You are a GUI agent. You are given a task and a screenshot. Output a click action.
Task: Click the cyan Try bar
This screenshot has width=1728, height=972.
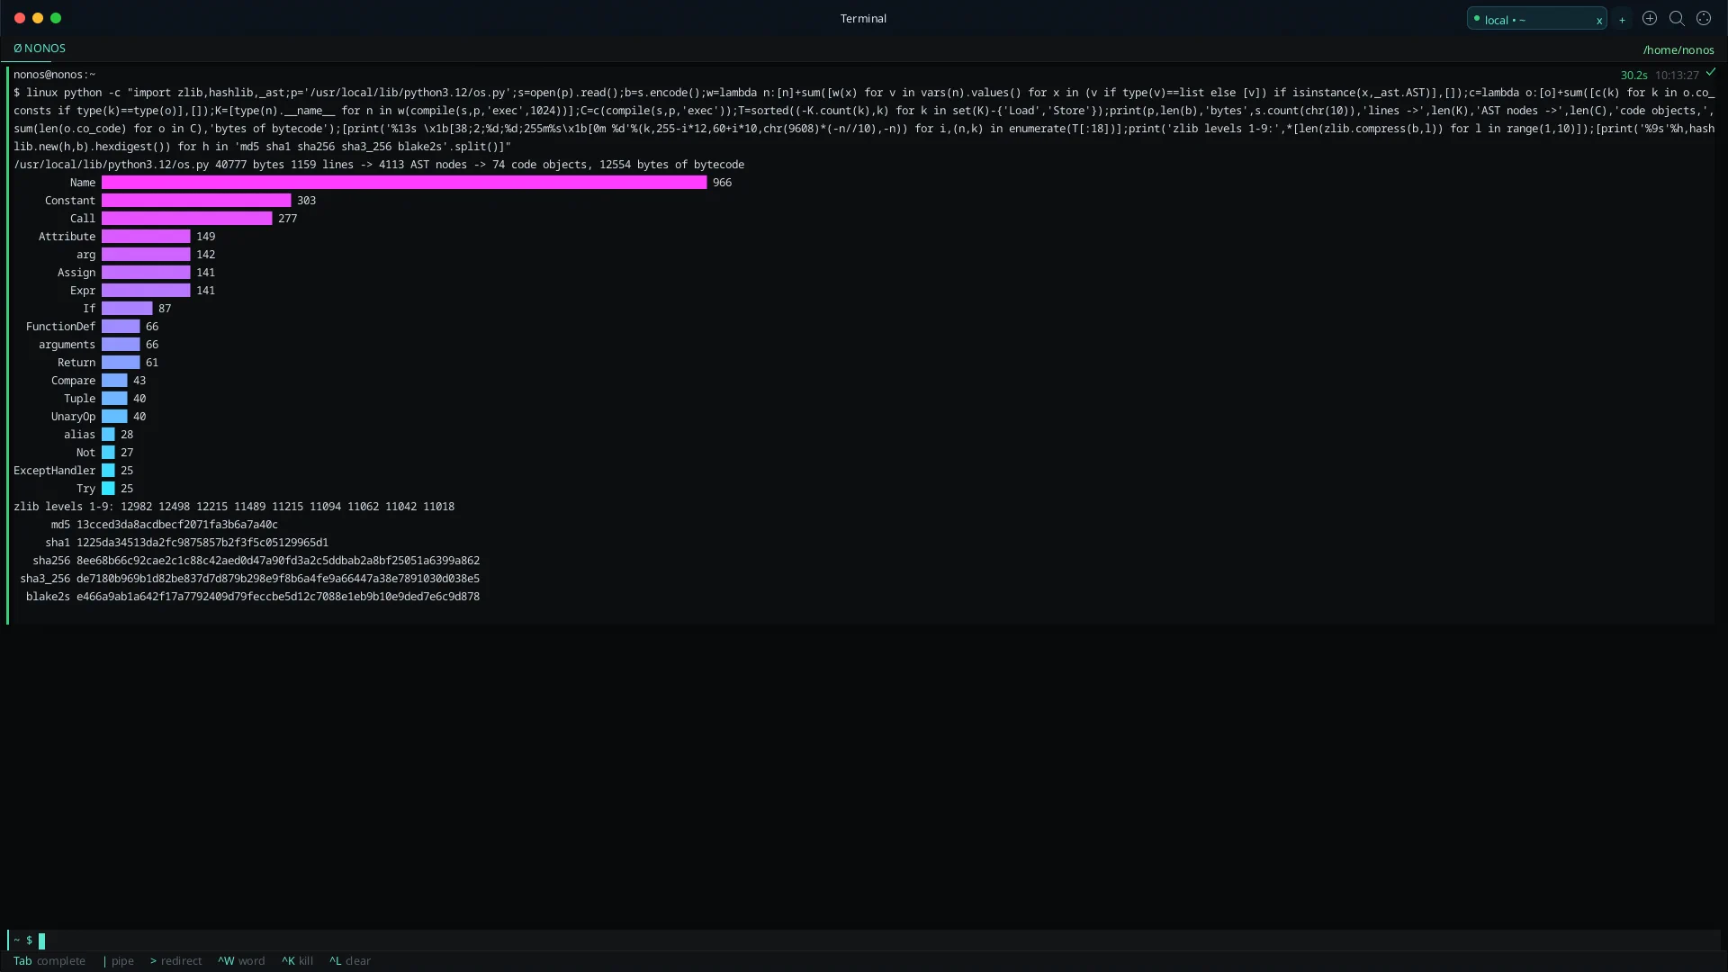(108, 489)
